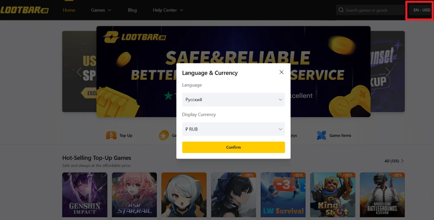This screenshot has width=434, height=220.
Task: Open the Game Items category label
Action: [340, 135]
